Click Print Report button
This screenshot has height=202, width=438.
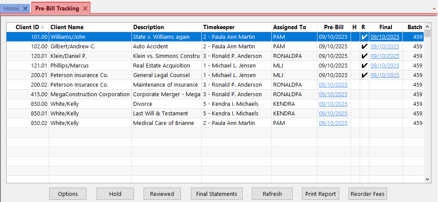point(320,194)
